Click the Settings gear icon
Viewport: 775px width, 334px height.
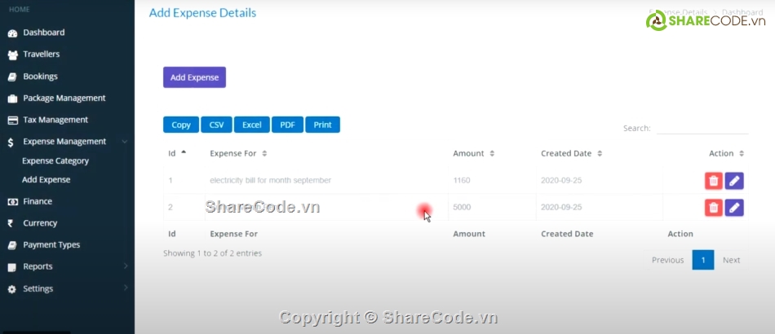tap(12, 289)
